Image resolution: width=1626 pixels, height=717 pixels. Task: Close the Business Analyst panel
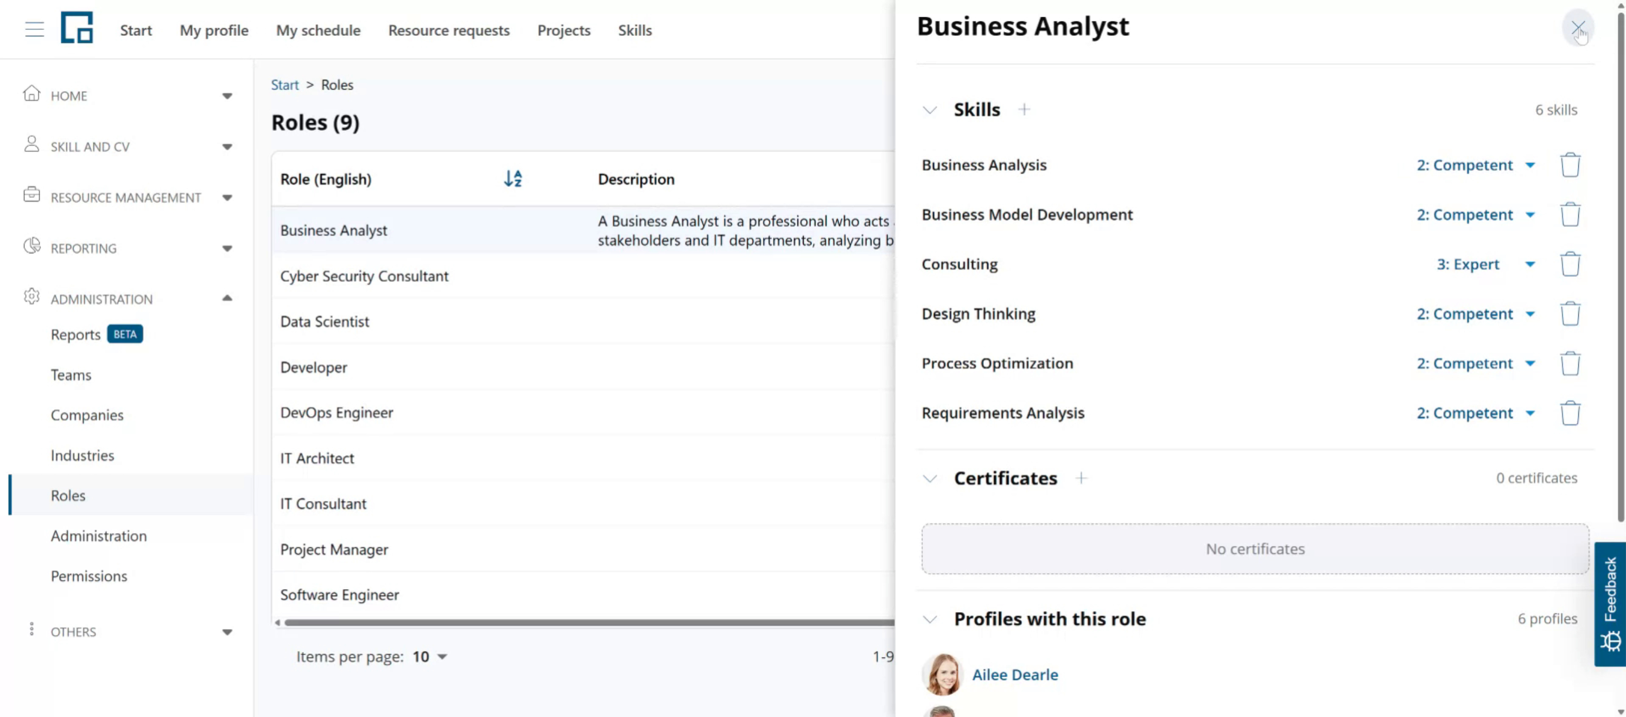click(x=1577, y=28)
